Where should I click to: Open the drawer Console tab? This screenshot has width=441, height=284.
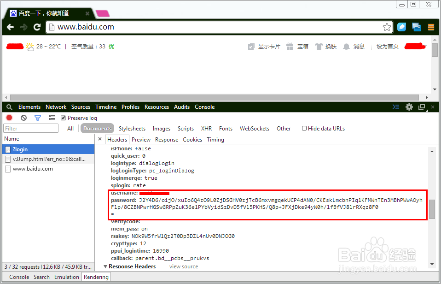[19, 277]
